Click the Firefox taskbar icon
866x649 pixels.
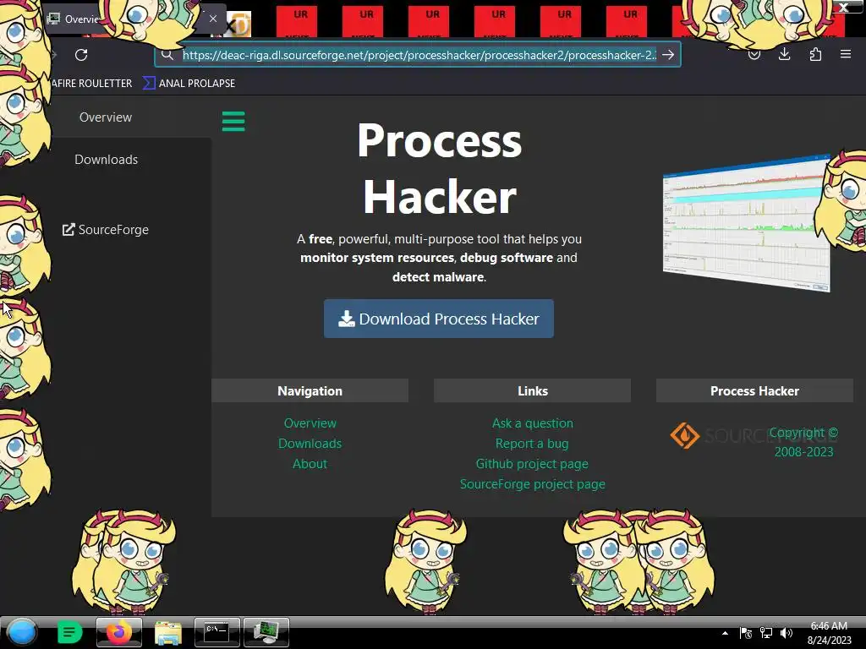tap(118, 632)
